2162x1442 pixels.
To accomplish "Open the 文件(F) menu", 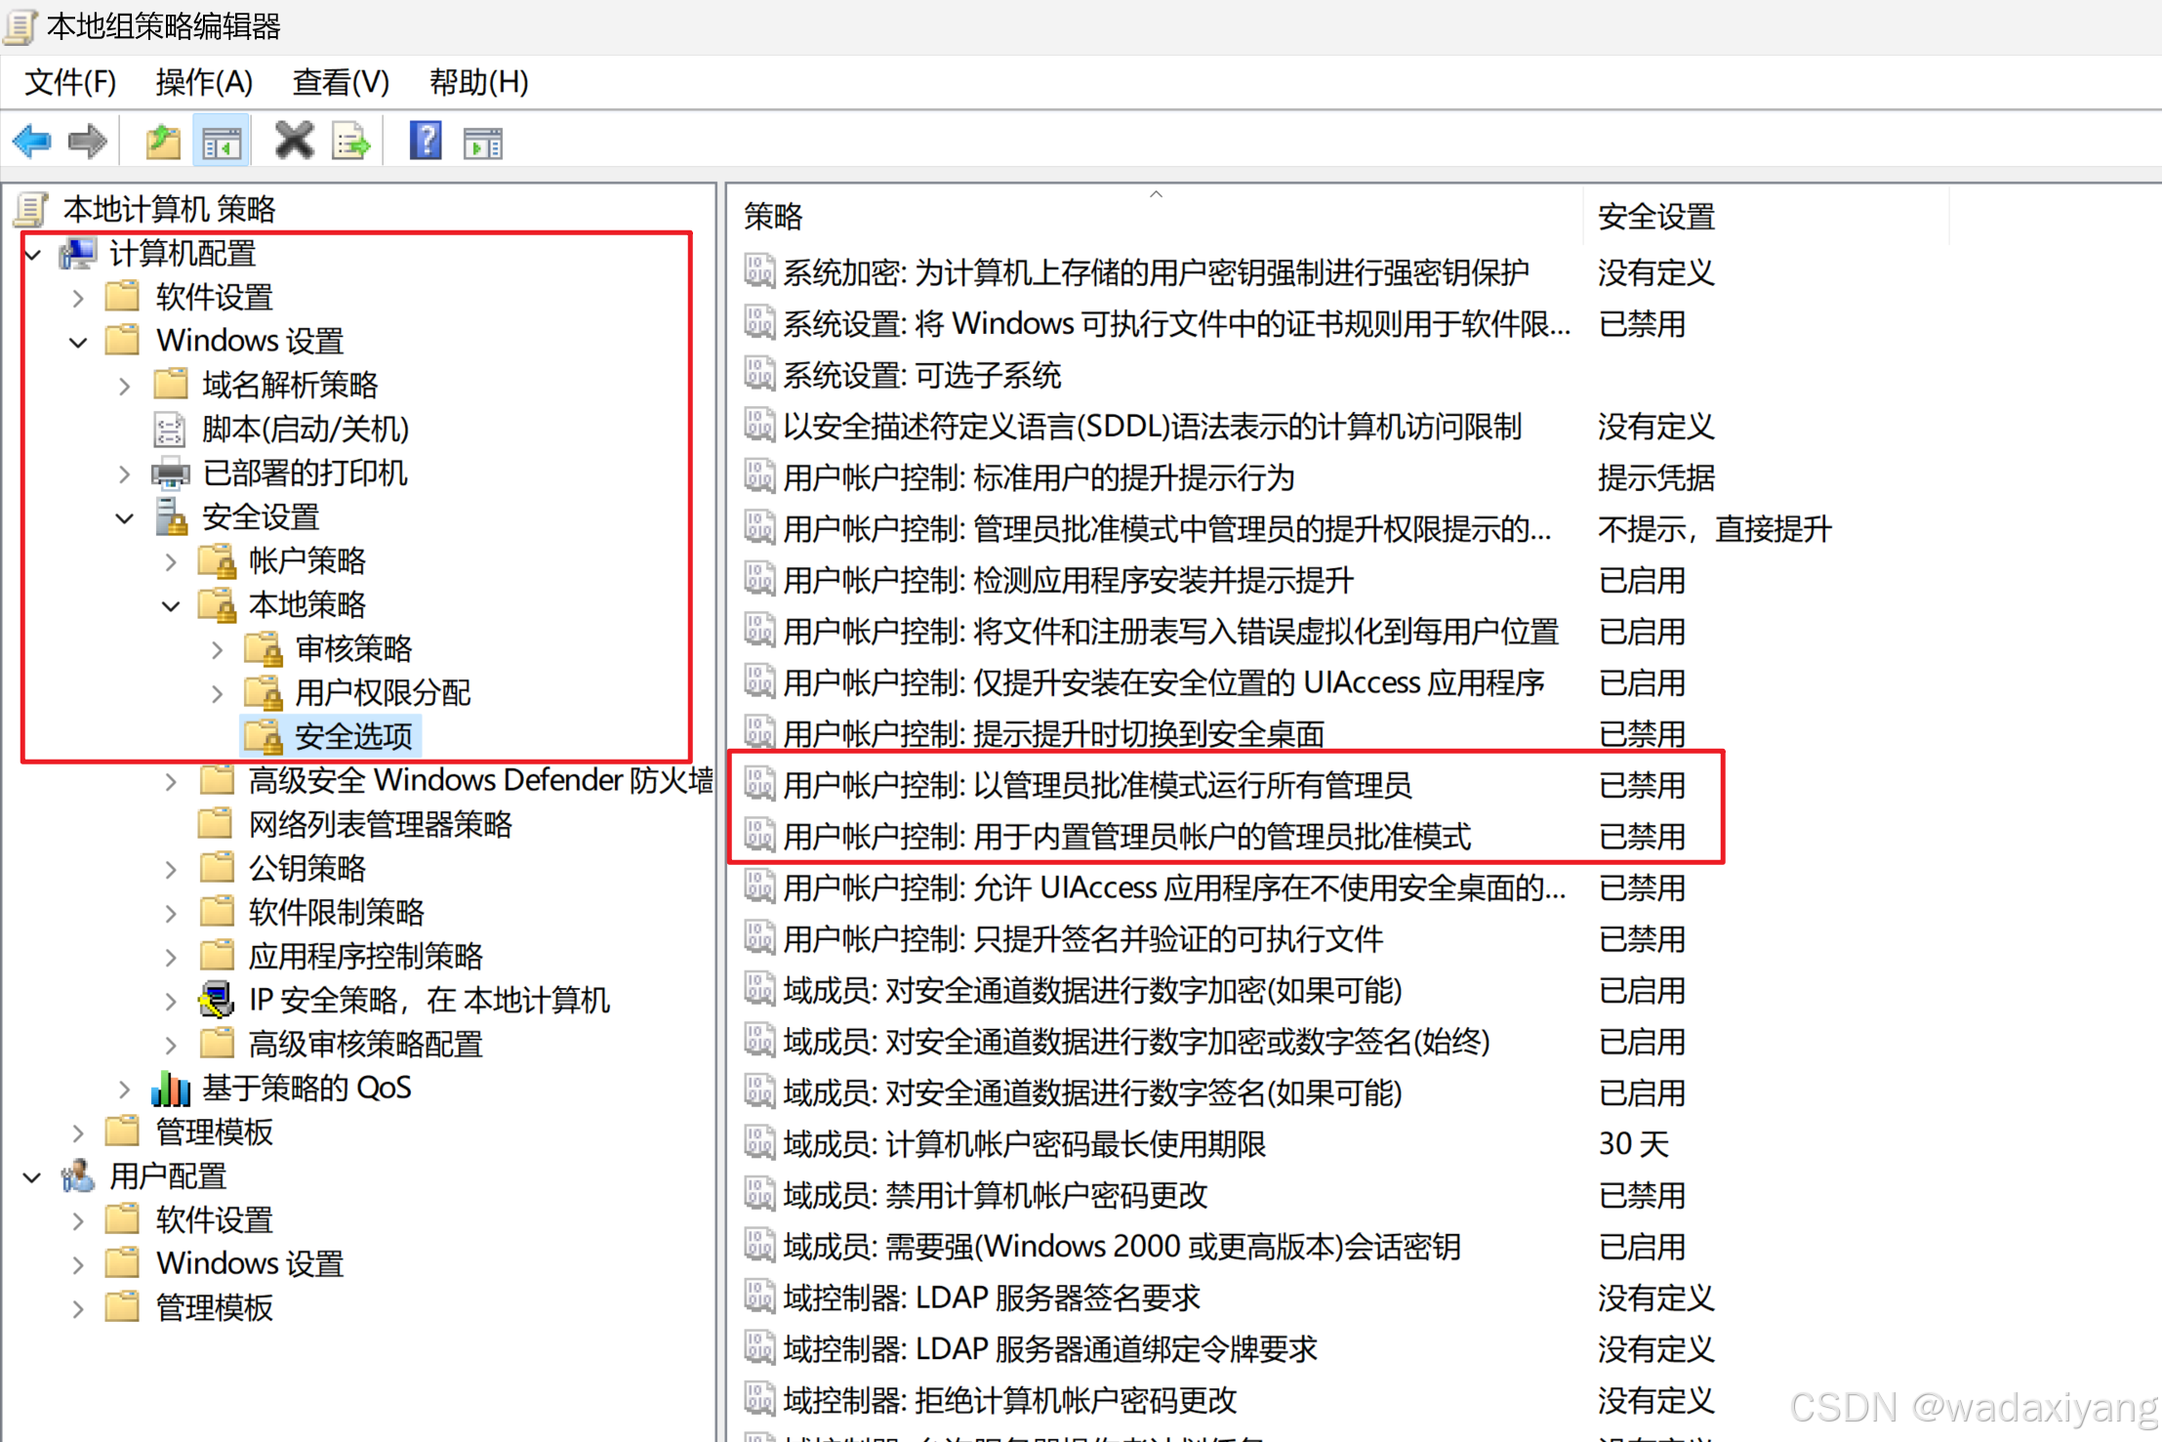I will pos(69,82).
